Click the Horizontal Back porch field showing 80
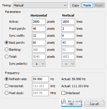Screen dimensions: 107x109 [x=39, y=43]
